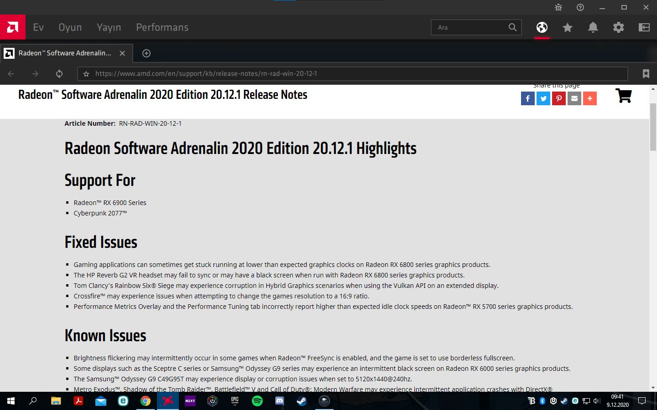Image resolution: width=657 pixels, height=410 pixels.
Task: Open Discord from the taskbar
Action: tap(279, 401)
